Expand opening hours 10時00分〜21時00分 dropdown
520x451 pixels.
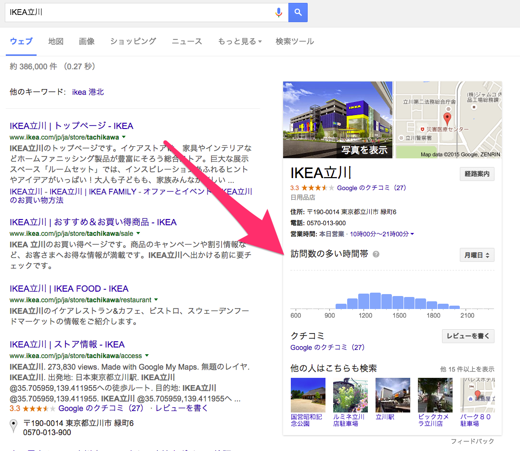[382, 234]
